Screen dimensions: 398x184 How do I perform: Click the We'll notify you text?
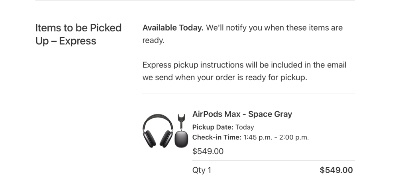point(274,28)
